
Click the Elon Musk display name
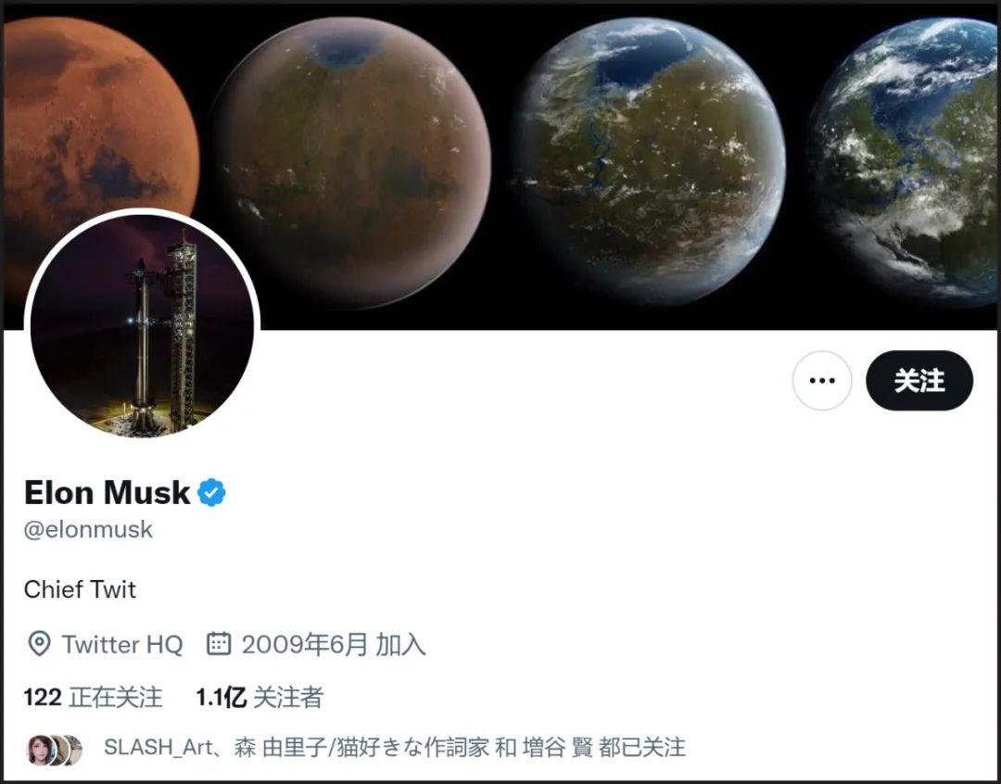pyautogui.click(x=107, y=492)
